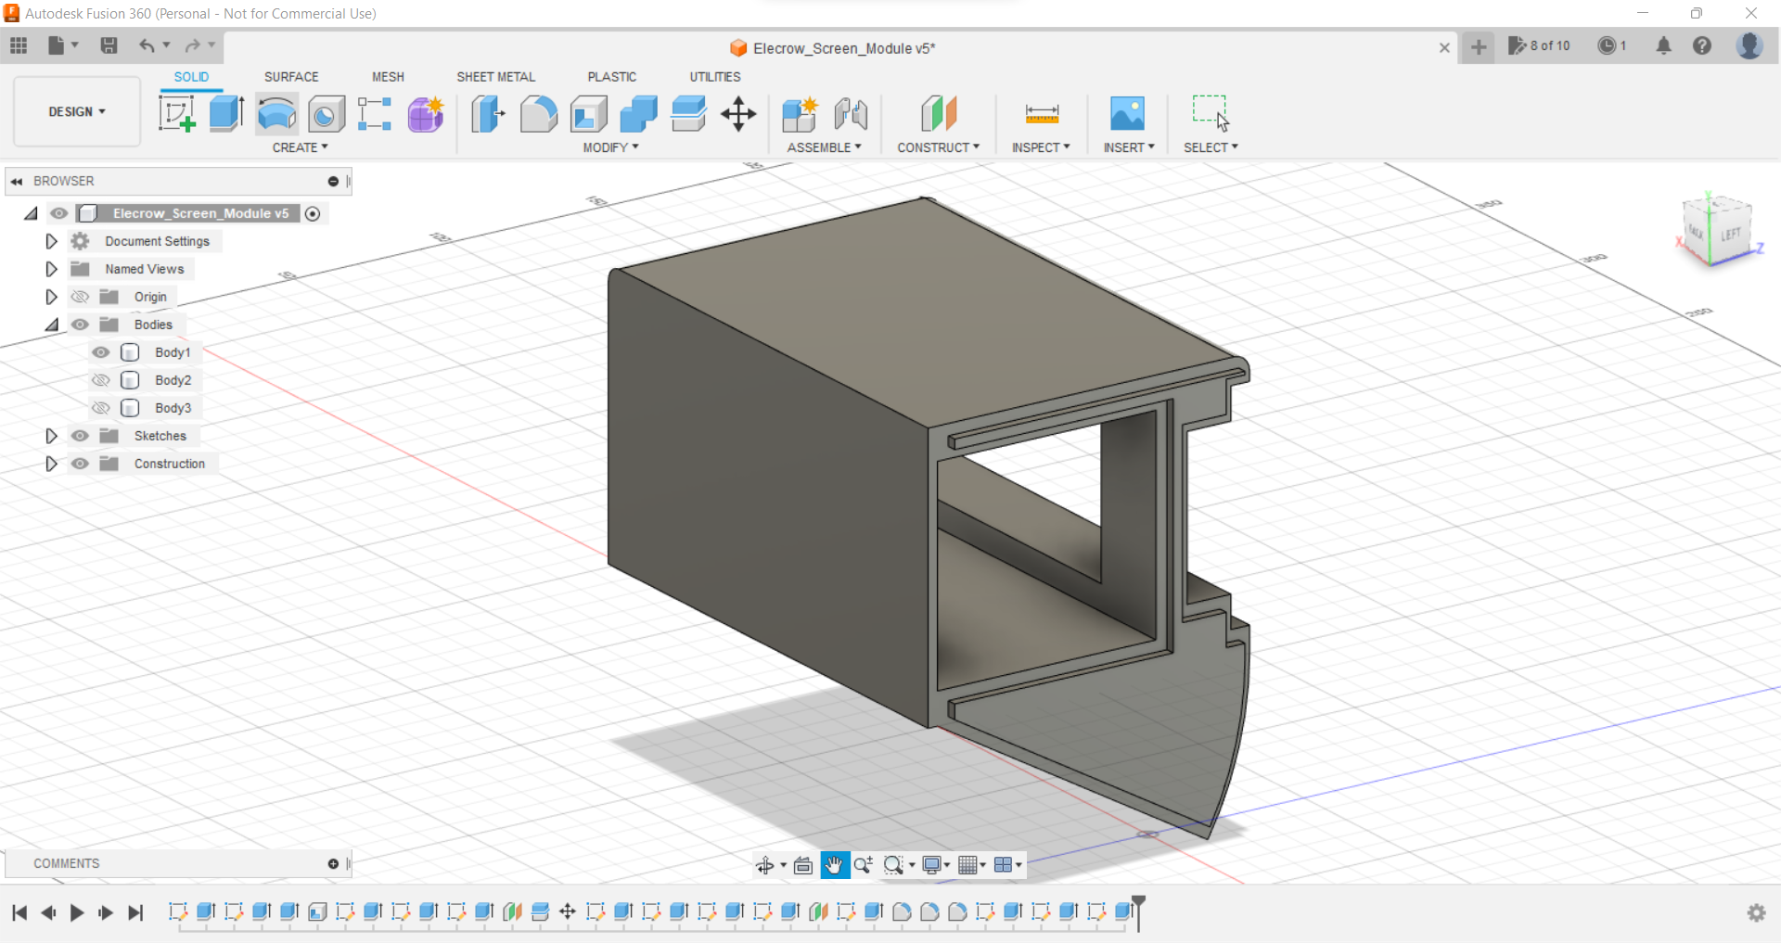This screenshot has width=1781, height=943.
Task: Open the CREATE dropdown menu
Action: tap(300, 147)
